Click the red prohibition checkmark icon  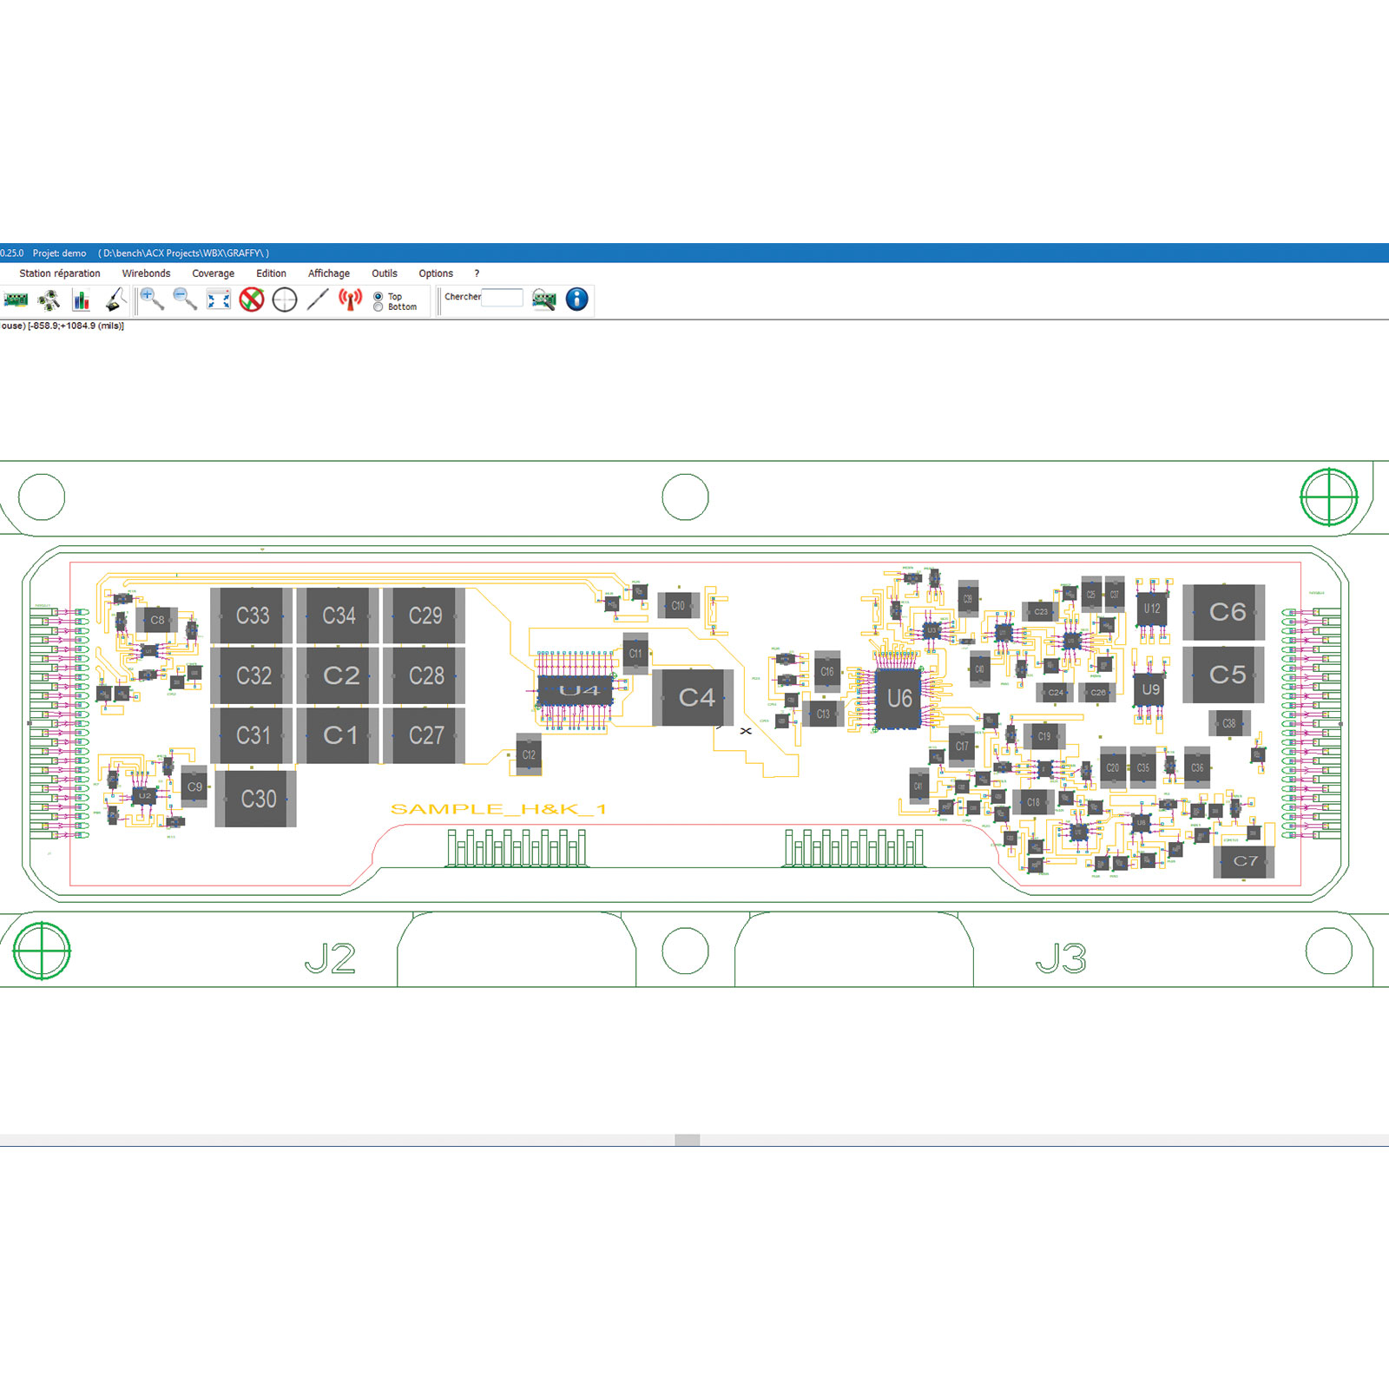tap(252, 300)
